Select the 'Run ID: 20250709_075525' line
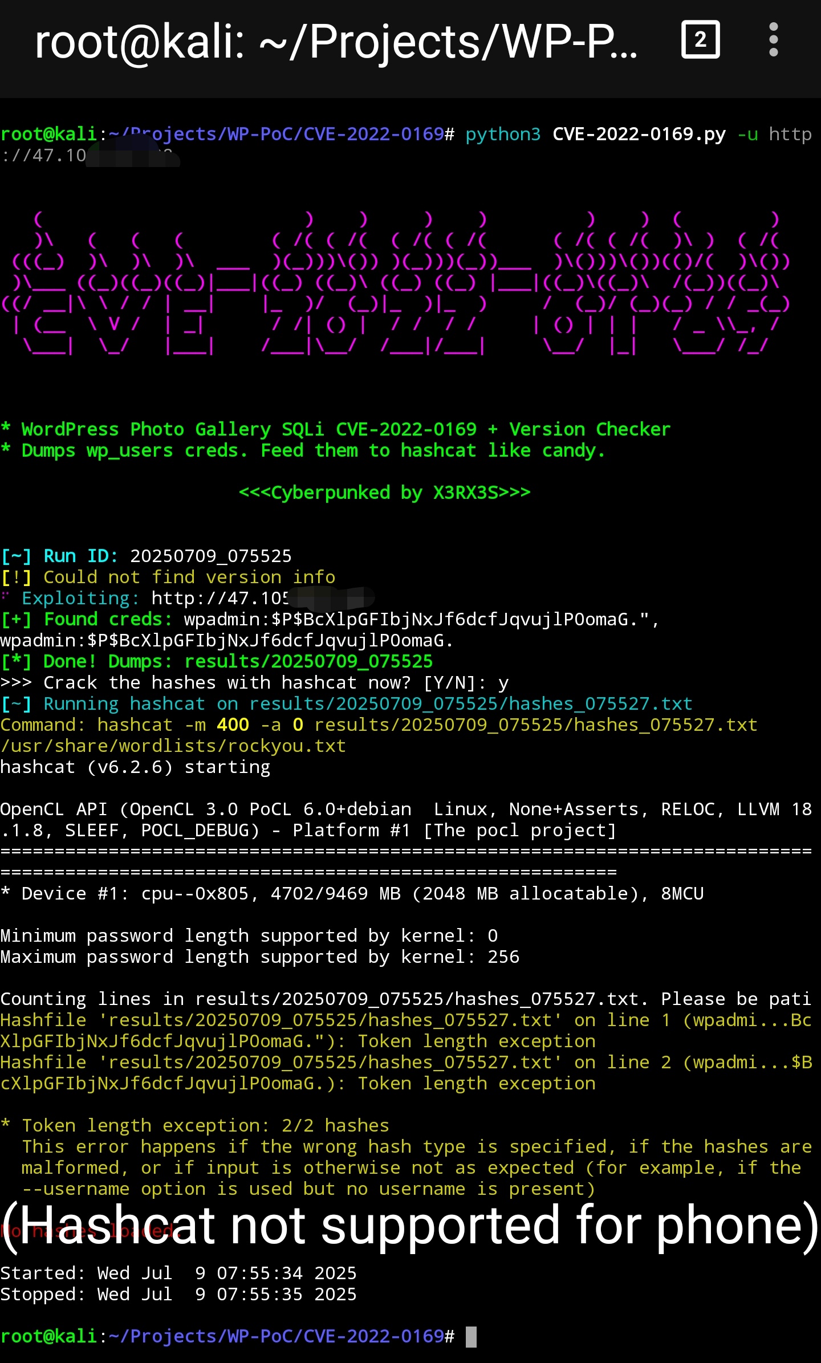The height and width of the screenshot is (1363, 821). 146,556
